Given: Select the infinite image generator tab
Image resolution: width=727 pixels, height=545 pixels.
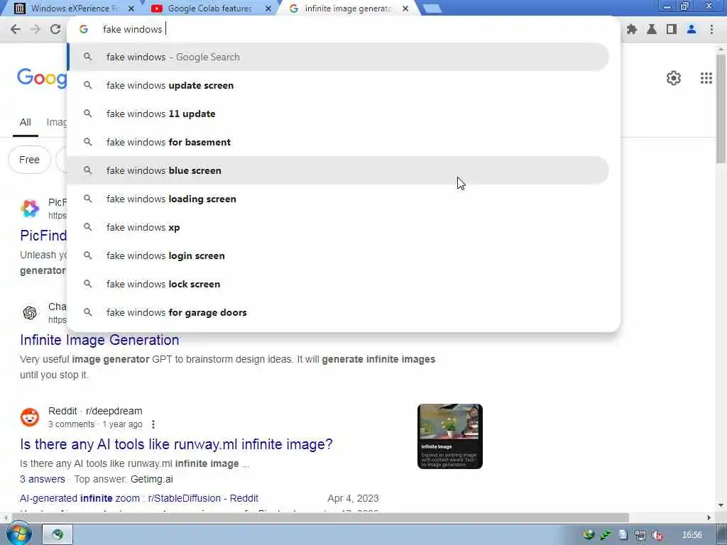Looking at the screenshot, I should (x=348, y=9).
